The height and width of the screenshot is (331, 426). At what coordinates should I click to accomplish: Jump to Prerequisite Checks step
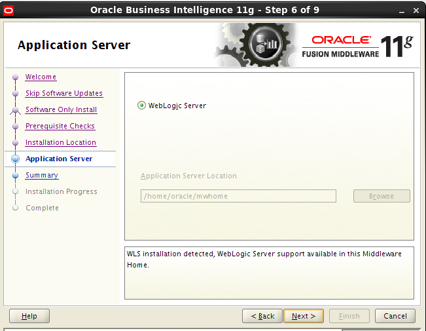(60, 126)
